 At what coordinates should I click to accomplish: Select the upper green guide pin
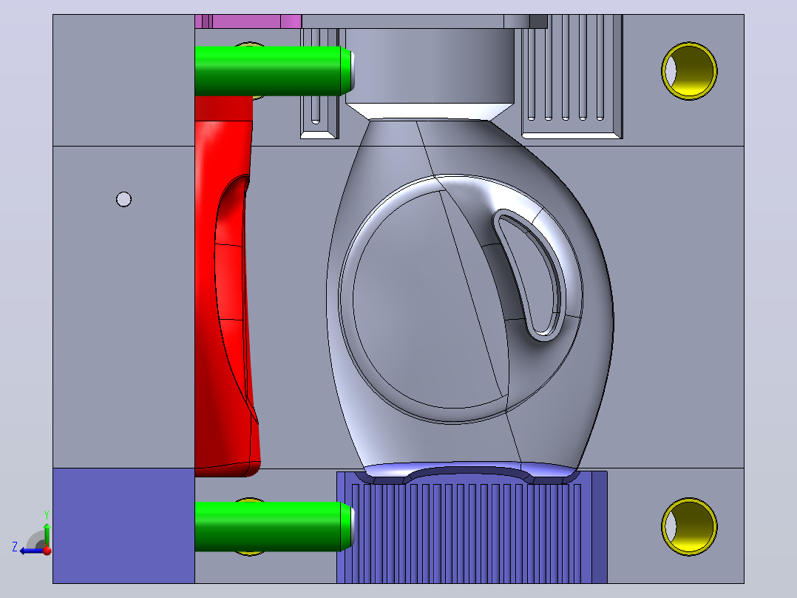pos(274,71)
